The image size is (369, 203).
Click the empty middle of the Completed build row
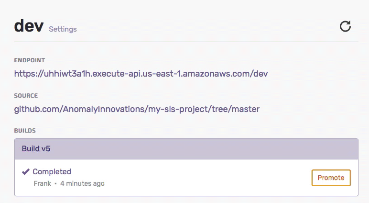click(x=201, y=177)
